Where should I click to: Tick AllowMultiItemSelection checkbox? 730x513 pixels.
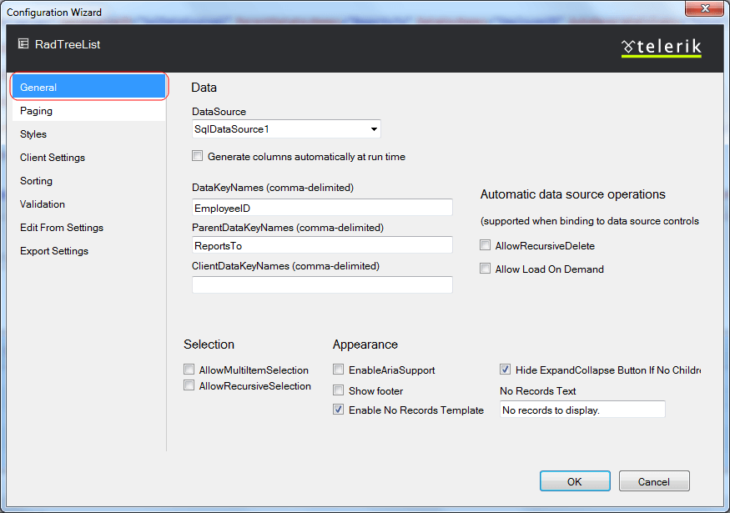click(x=189, y=370)
